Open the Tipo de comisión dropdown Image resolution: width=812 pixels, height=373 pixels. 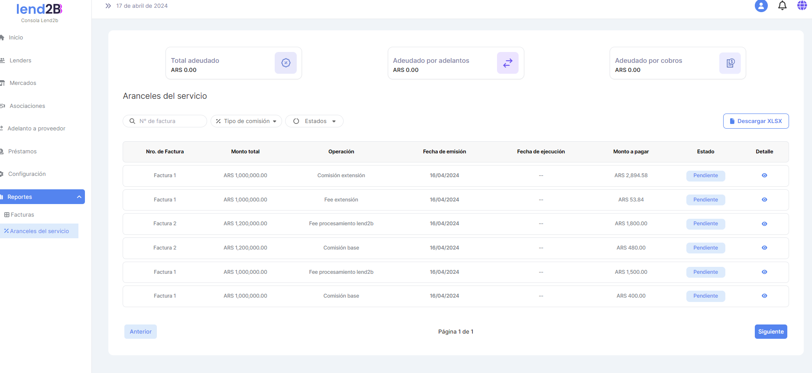pos(246,121)
